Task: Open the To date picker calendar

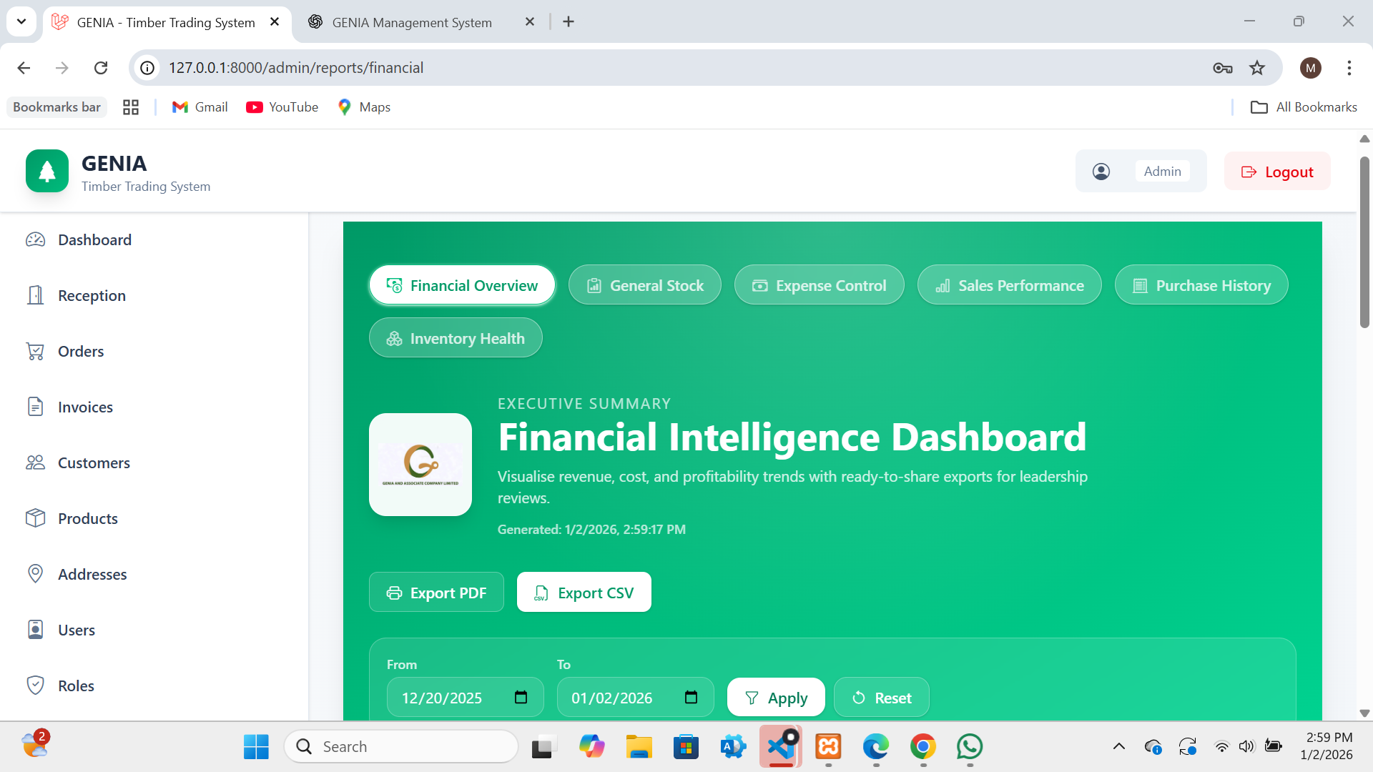Action: pyautogui.click(x=691, y=697)
